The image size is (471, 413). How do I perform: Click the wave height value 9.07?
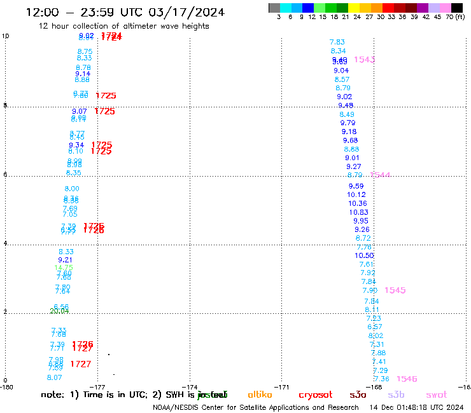[x=80, y=111]
